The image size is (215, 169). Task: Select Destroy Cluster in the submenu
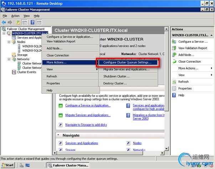tap(128, 83)
